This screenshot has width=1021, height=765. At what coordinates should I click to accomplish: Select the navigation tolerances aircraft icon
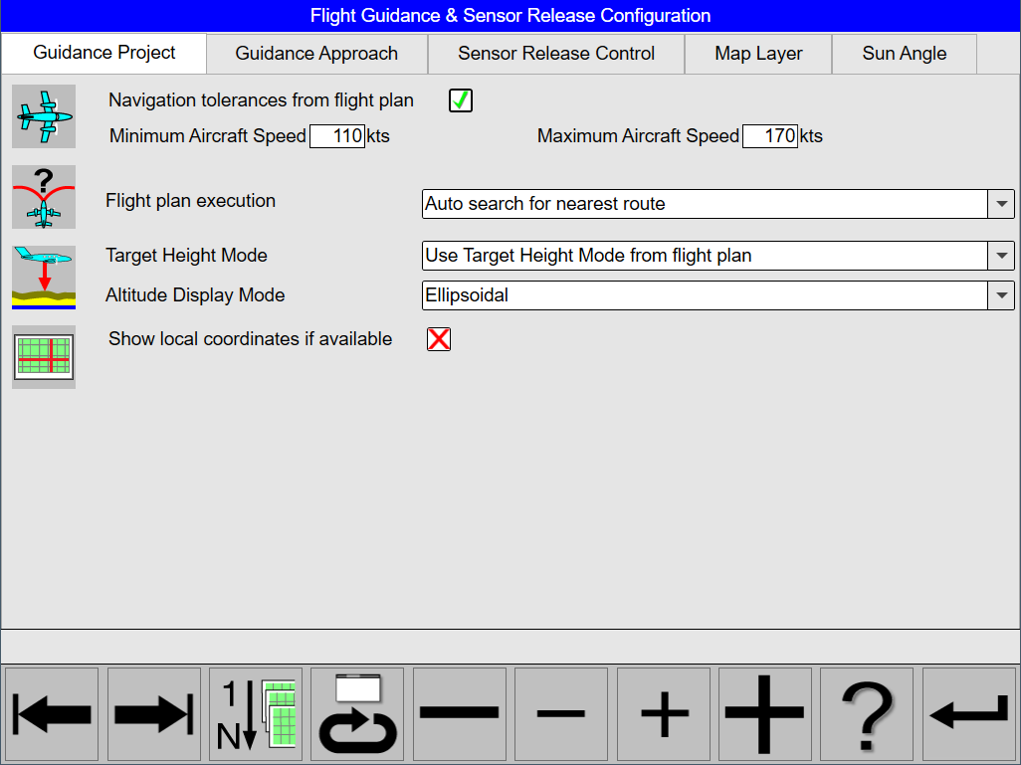tap(44, 116)
